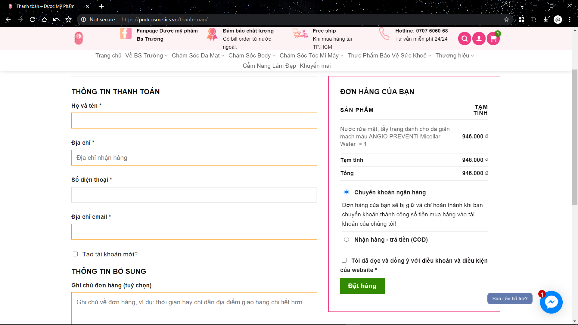This screenshot has height=325, width=578.
Task: Open Khuyến mãi menu item
Action: point(315,66)
